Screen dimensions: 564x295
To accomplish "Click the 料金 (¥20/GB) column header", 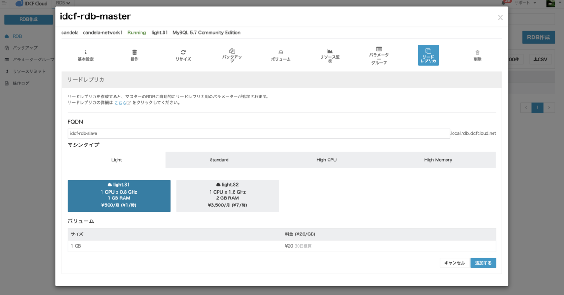I will point(389,234).
